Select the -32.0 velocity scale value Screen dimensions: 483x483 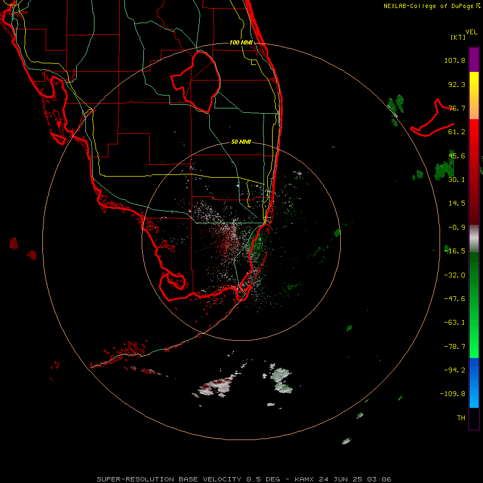[455, 275]
